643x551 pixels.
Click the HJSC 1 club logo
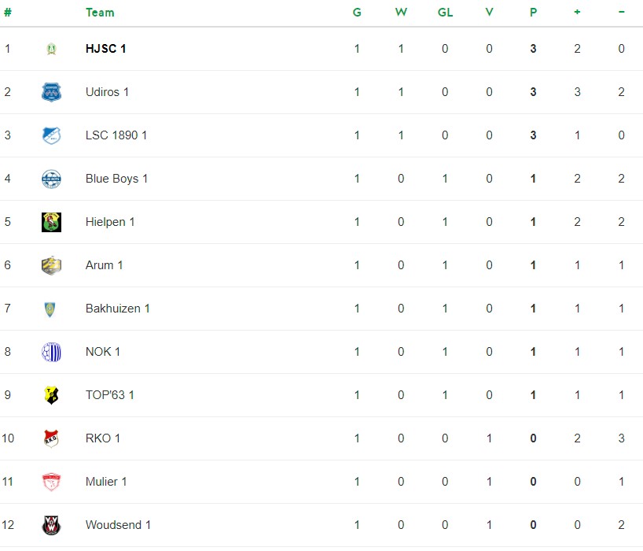[51, 49]
